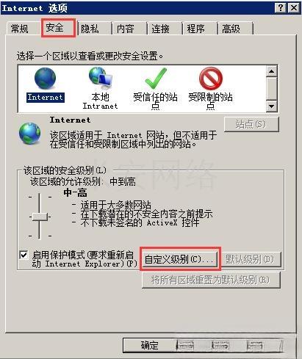This screenshot has height=359, width=302.
Task: Click the 确定 button
Action: (150, 345)
